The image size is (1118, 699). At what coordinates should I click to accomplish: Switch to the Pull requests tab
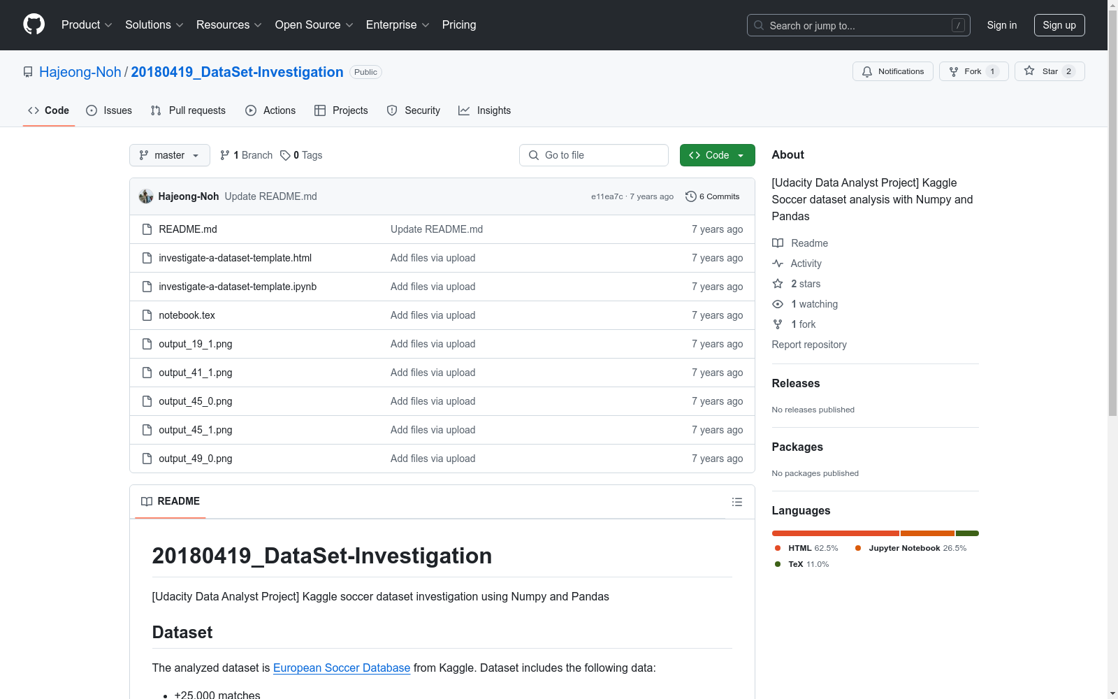click(x=188, y=110)
